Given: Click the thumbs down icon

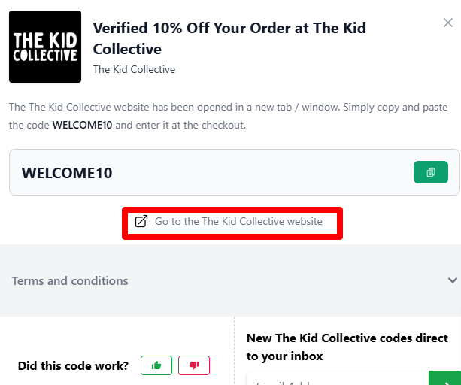Looking at the screenshot, I should pos(194,365).
